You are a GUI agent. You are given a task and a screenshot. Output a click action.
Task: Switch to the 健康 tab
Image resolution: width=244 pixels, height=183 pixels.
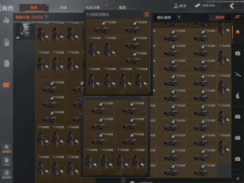[63, 7]
